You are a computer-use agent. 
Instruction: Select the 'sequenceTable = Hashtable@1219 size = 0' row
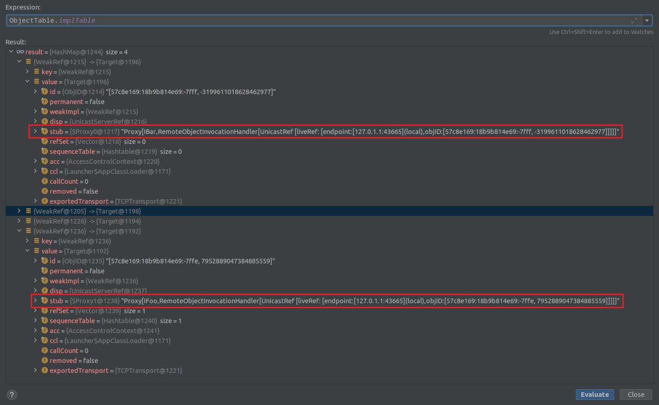click(329, 151)
